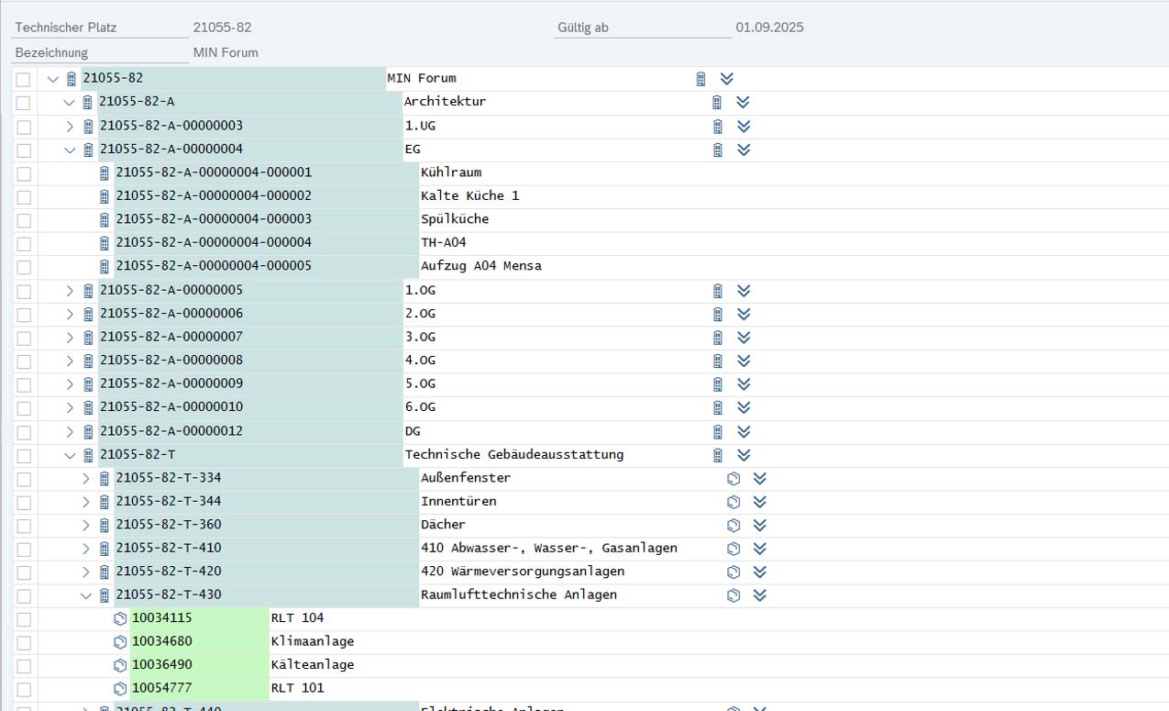Expand the 21055-82-A-00000003 1.UG node
1169x711 pixels.
tap(70, 126)
